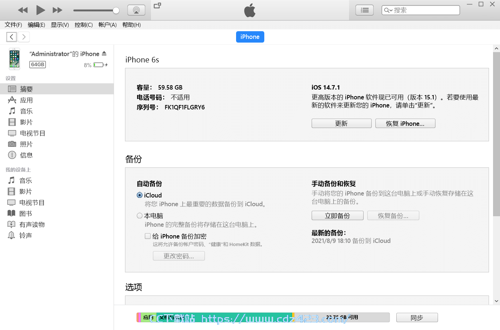The height and width of the screenshot is (330, 500).
Task: Open 信息 info in the sidebar
Action: tap(57, 155)
